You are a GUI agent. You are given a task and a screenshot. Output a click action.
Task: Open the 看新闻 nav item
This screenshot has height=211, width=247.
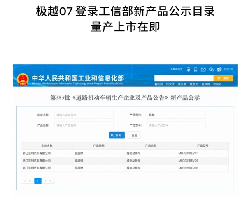pos(158,84)
